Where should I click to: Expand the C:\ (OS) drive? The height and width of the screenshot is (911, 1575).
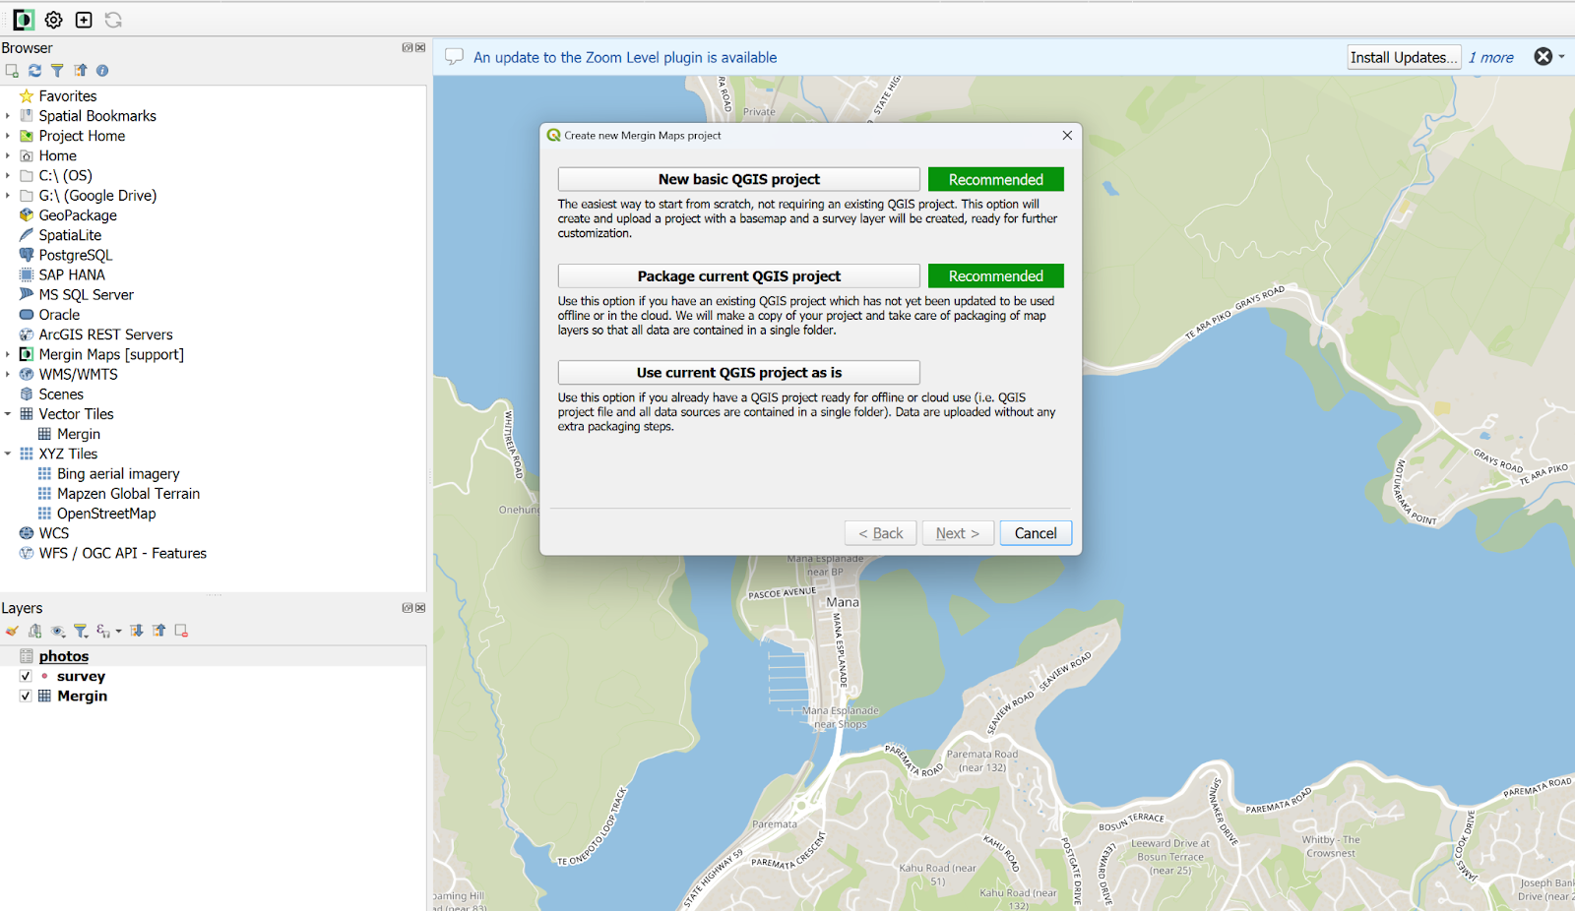click(x=8, y=175)
